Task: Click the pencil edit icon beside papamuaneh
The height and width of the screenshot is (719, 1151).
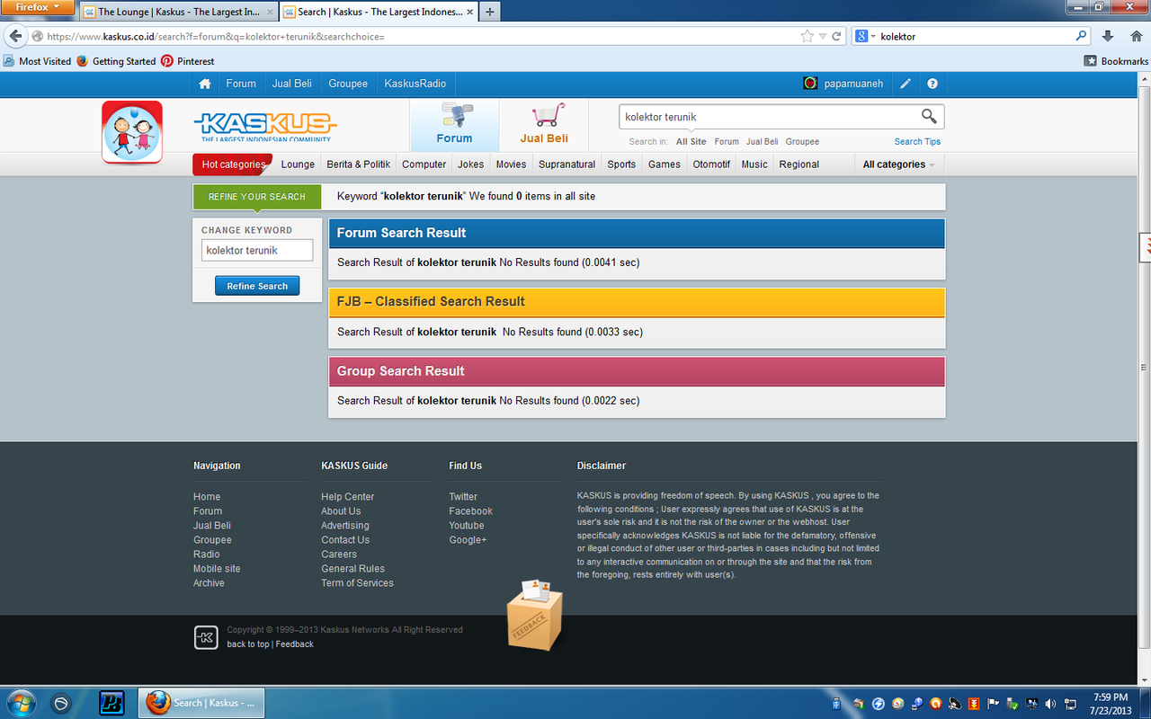Action: coord(906,84)
